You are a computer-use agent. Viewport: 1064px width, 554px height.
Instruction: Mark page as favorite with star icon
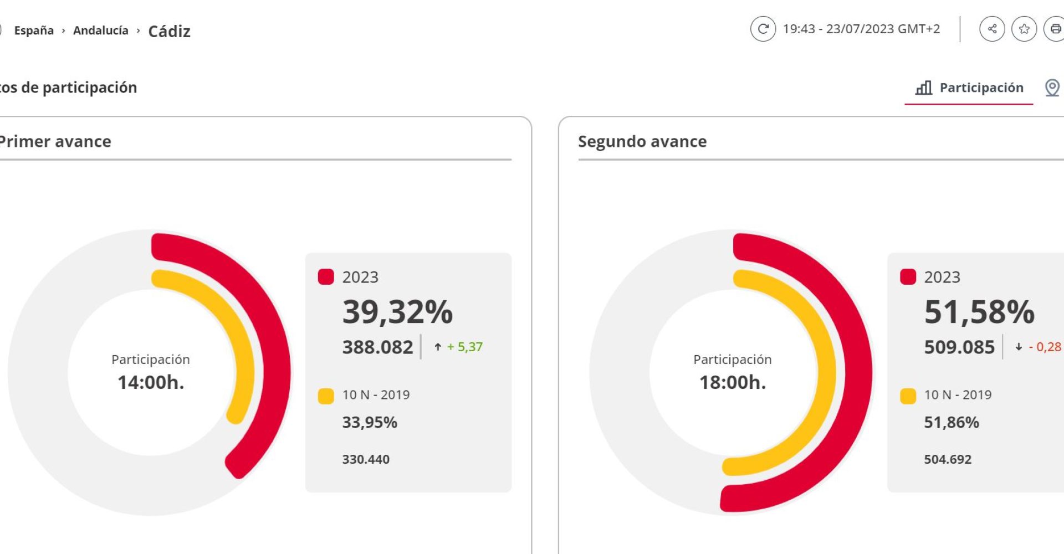click(1024, 29)
